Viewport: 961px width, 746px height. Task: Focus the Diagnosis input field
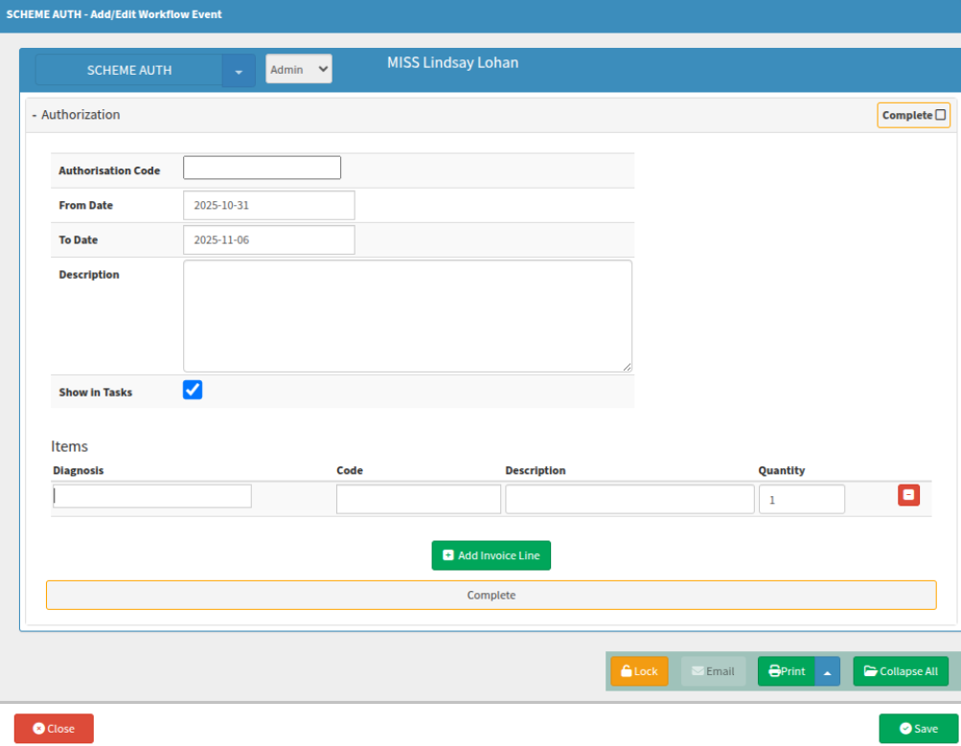pyautogui.click(x=152, y=496)
